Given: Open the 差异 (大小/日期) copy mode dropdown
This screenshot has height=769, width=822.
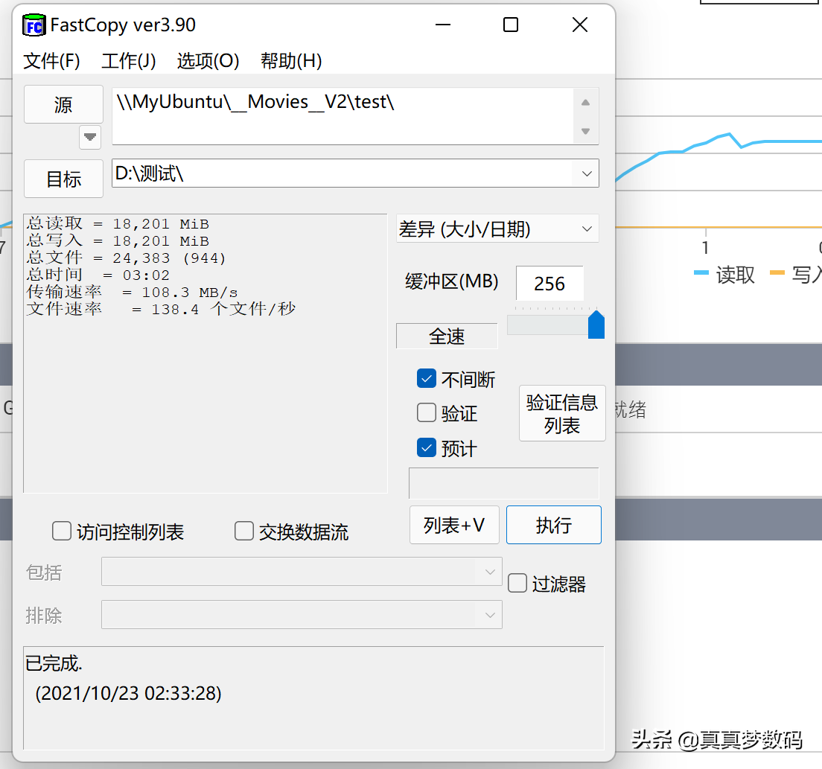Looking at the screenshot, I should 497,229.
